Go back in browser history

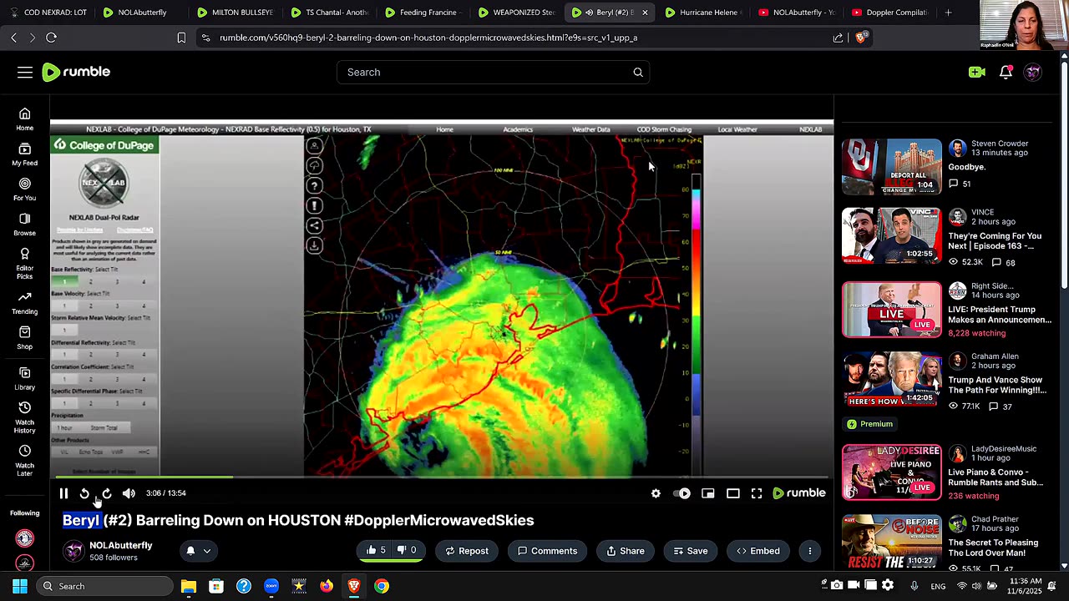(14, 38)
